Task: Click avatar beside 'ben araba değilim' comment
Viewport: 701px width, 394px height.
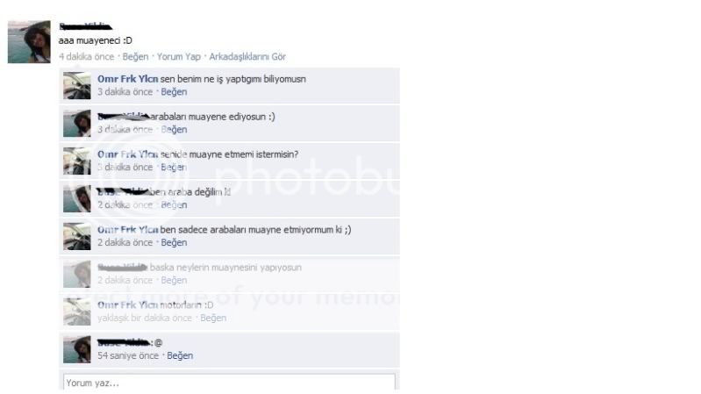Action: [77, 198]
